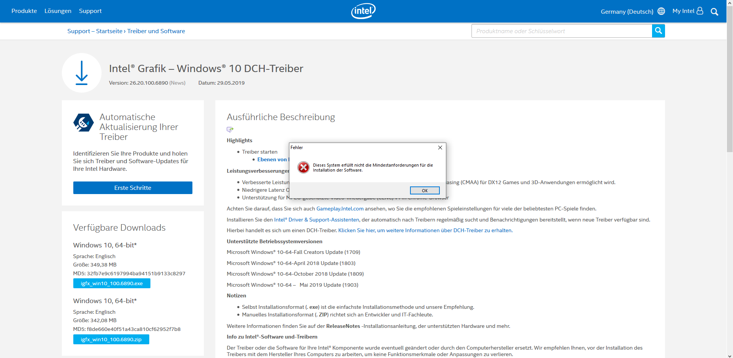Download igfx_win10_100.6890.exe

point(111,283)
